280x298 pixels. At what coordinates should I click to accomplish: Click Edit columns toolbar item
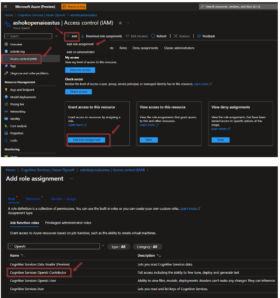click(137, 36)
